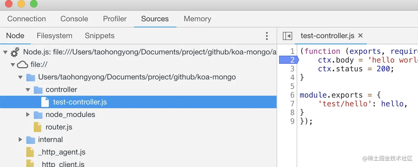Click the file:// cloud icon

pyautogui.click(x=23, y=64)
